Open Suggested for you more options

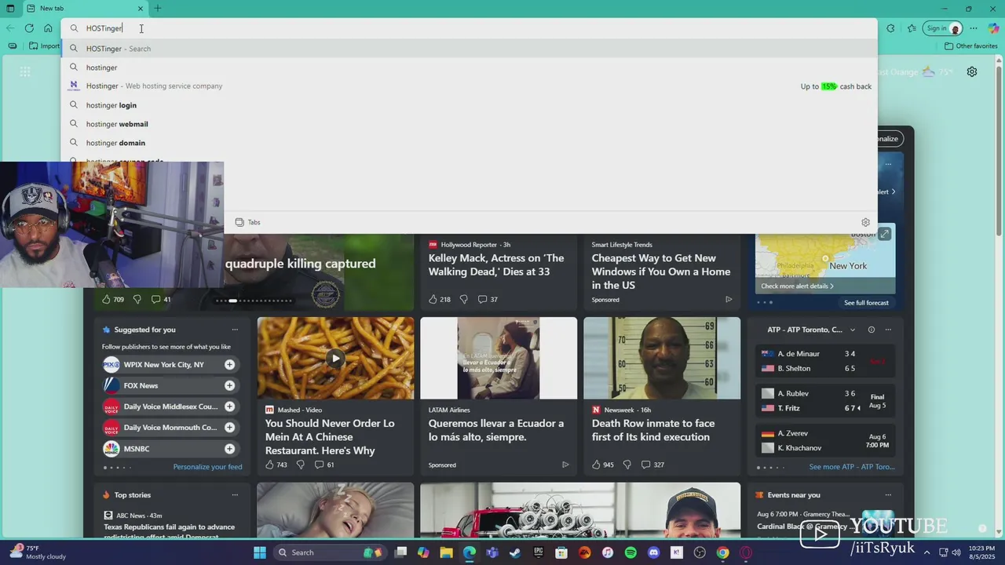pyautogui.click(x=234, y=330)
